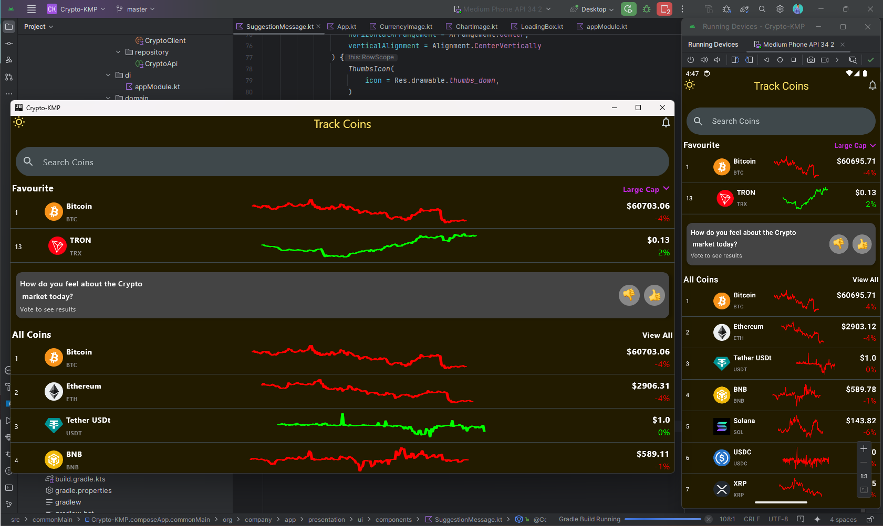The image size is (883, 526).
Task: Click Gradle Build Running progress bar
Action: tap(662, 519)
